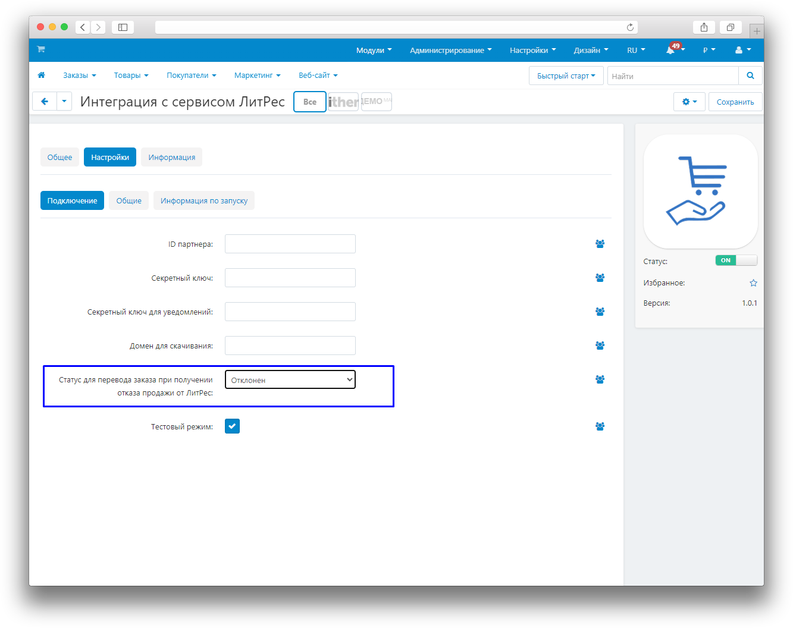Image resolution: width=793 pixels, height=628 pixels.
Task: Open the Покупатели menu
Action: pyautogui.click(x=191, y=76)
